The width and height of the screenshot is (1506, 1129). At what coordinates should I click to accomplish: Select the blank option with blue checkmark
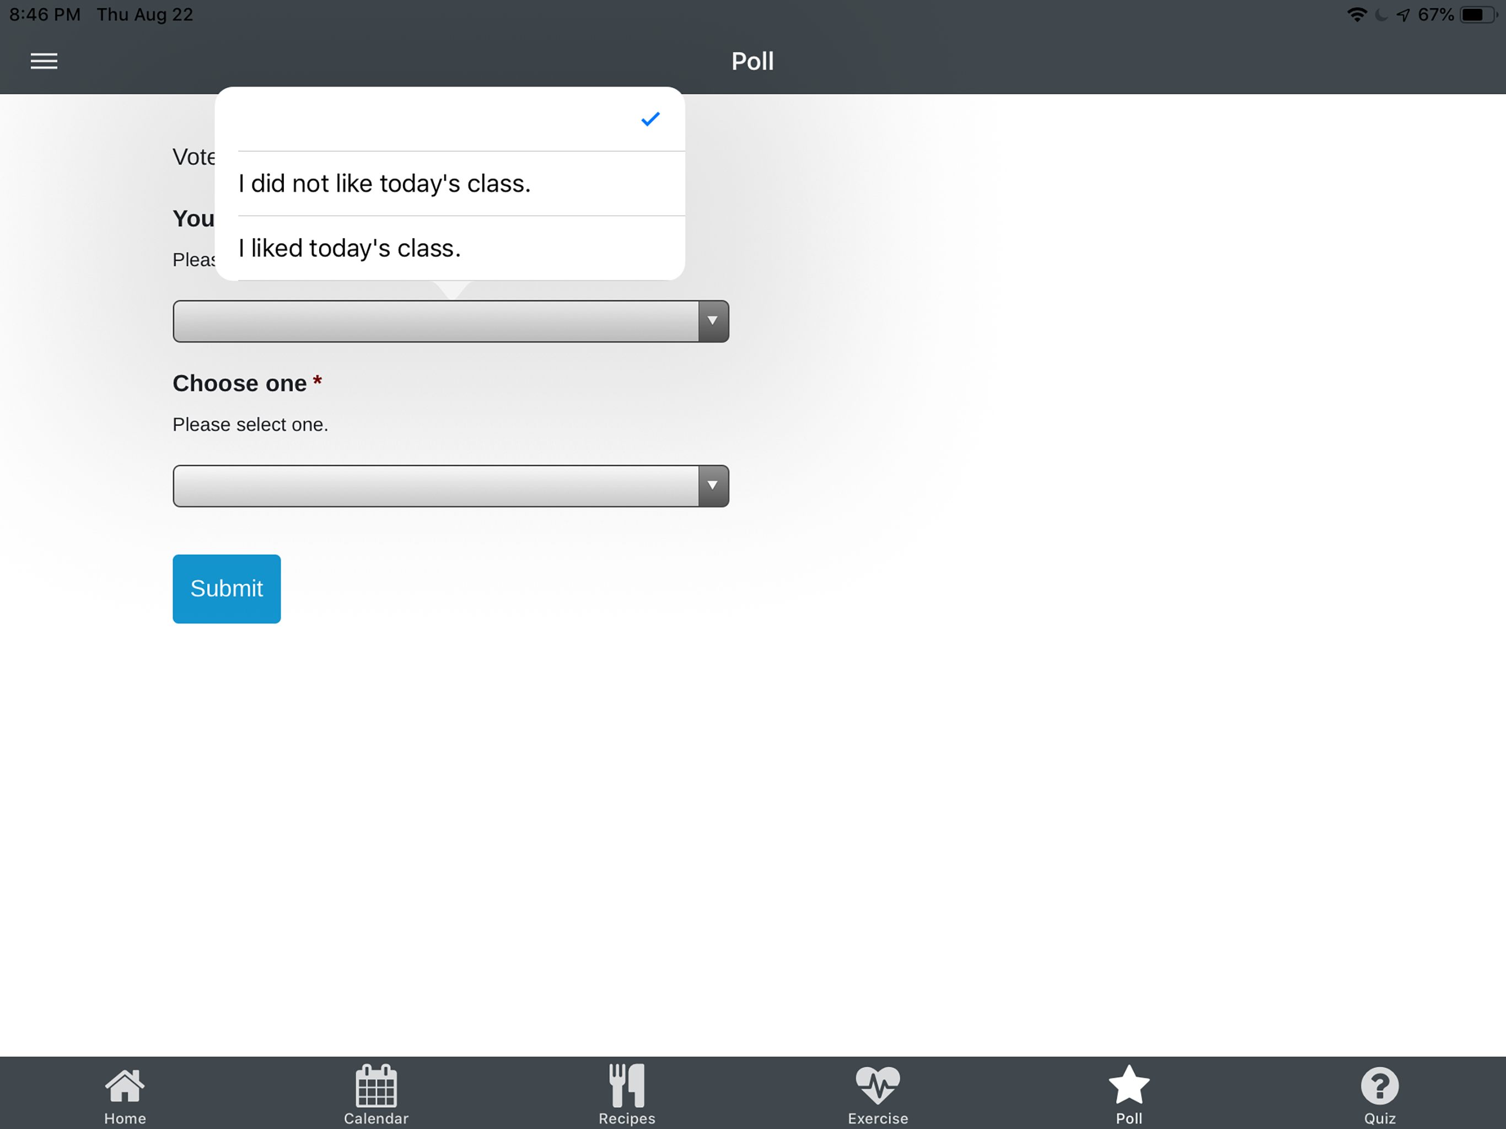[x=449, y=120]
